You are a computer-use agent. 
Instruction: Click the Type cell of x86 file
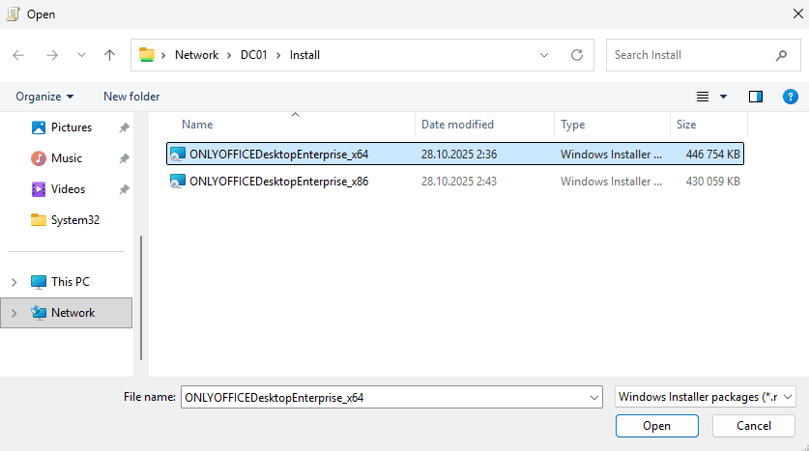(x=611, y=182)
